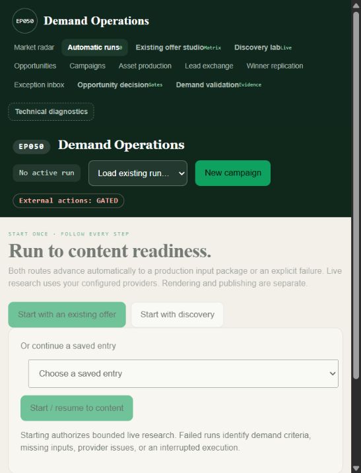Click Start / resume to content button
Image resolution: width=361 pixels, height=473 pixels.
click(x=77, y=408)
